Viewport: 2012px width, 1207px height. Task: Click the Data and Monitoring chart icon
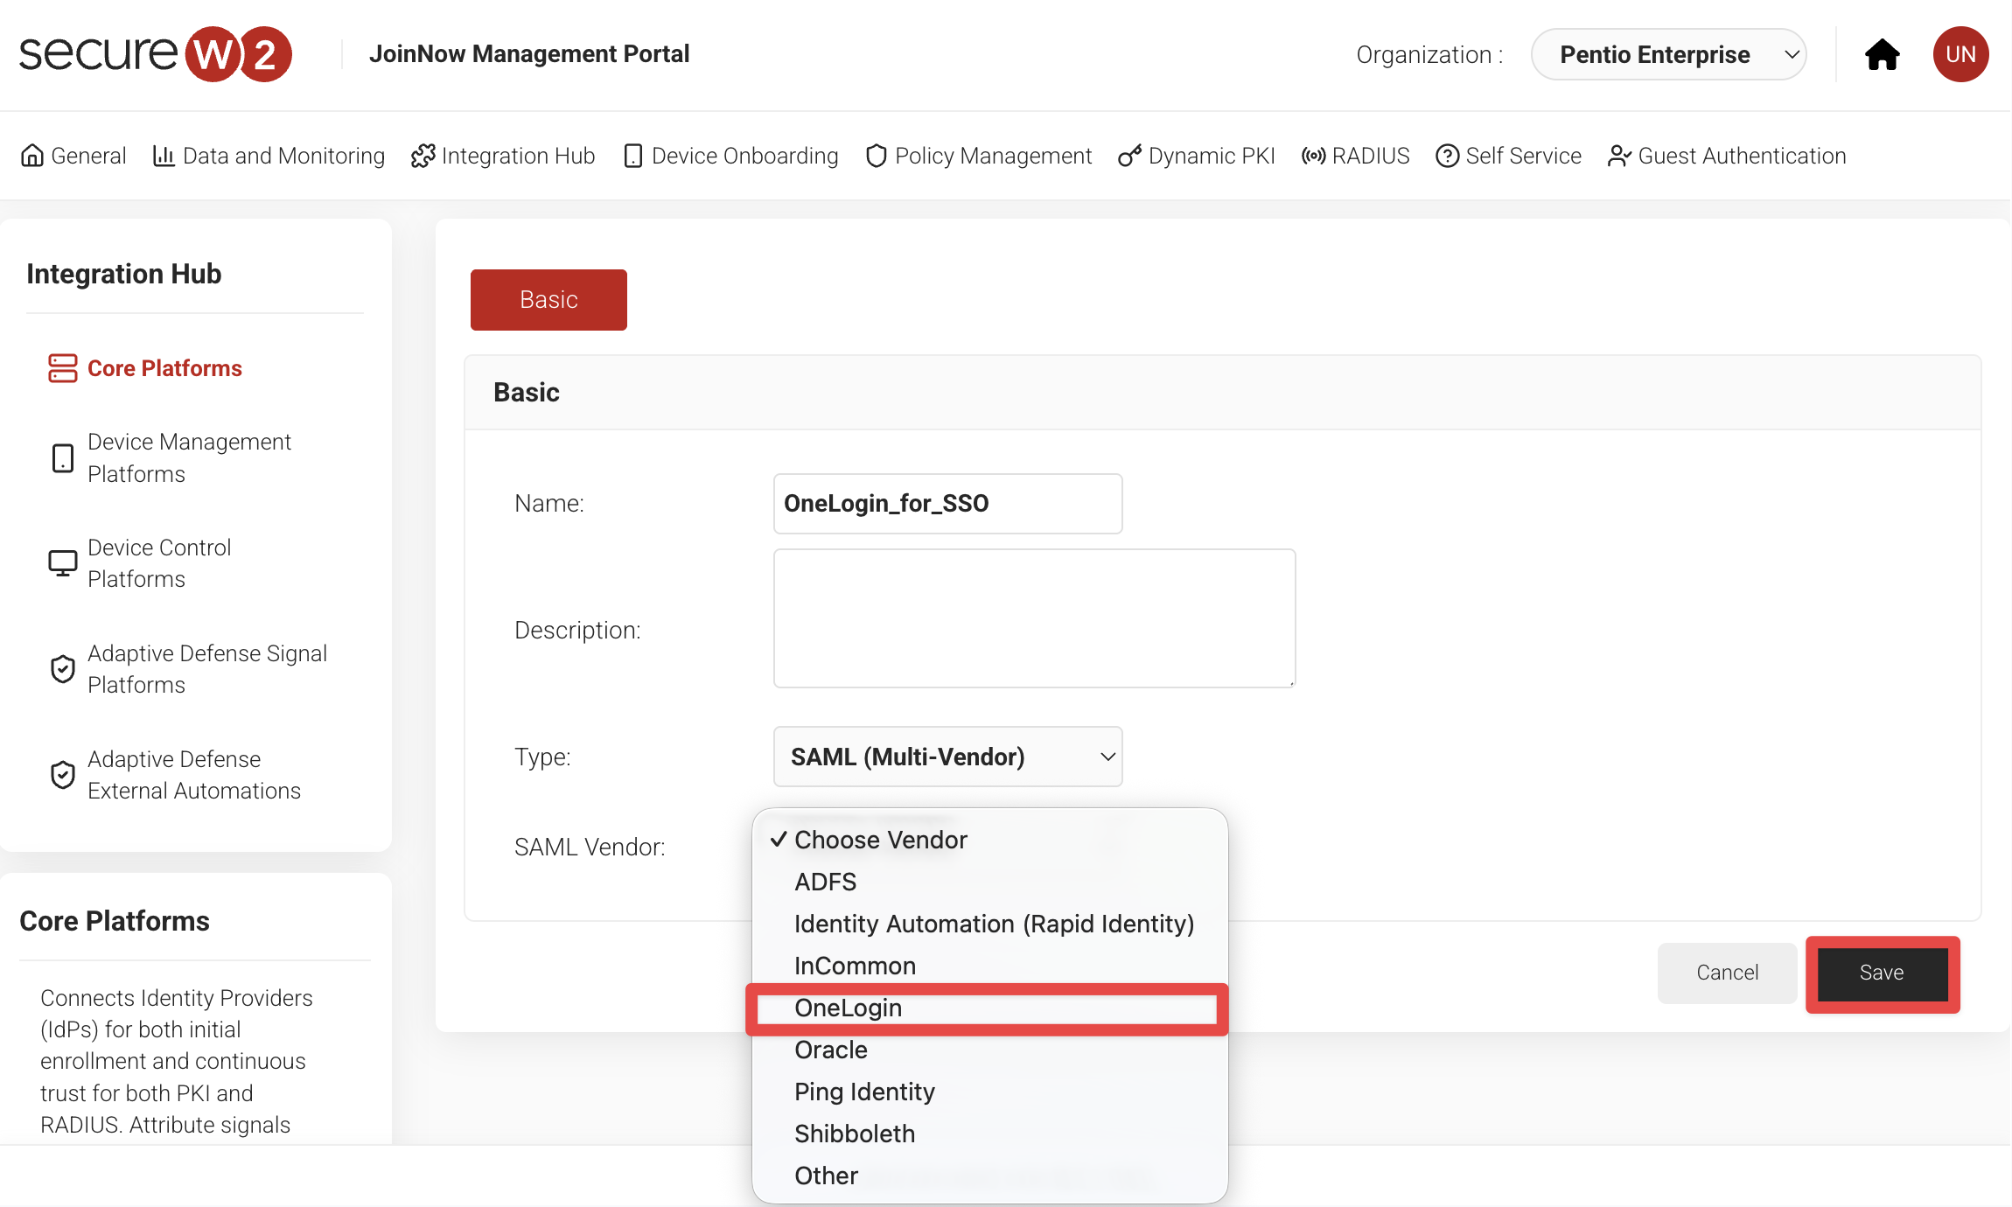[x=164, y=156]
